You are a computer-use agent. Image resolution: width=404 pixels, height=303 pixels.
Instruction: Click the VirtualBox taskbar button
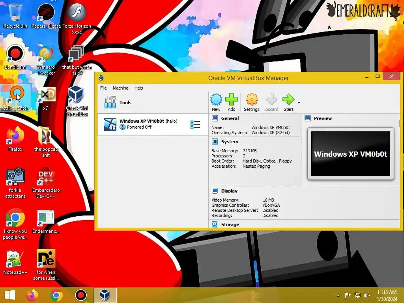(x=105, y=295)
